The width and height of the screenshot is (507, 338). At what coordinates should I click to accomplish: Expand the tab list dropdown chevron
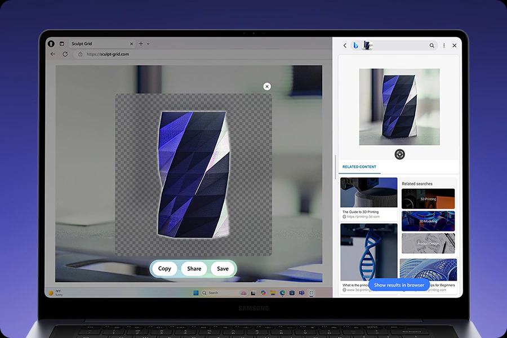point(148,43)
